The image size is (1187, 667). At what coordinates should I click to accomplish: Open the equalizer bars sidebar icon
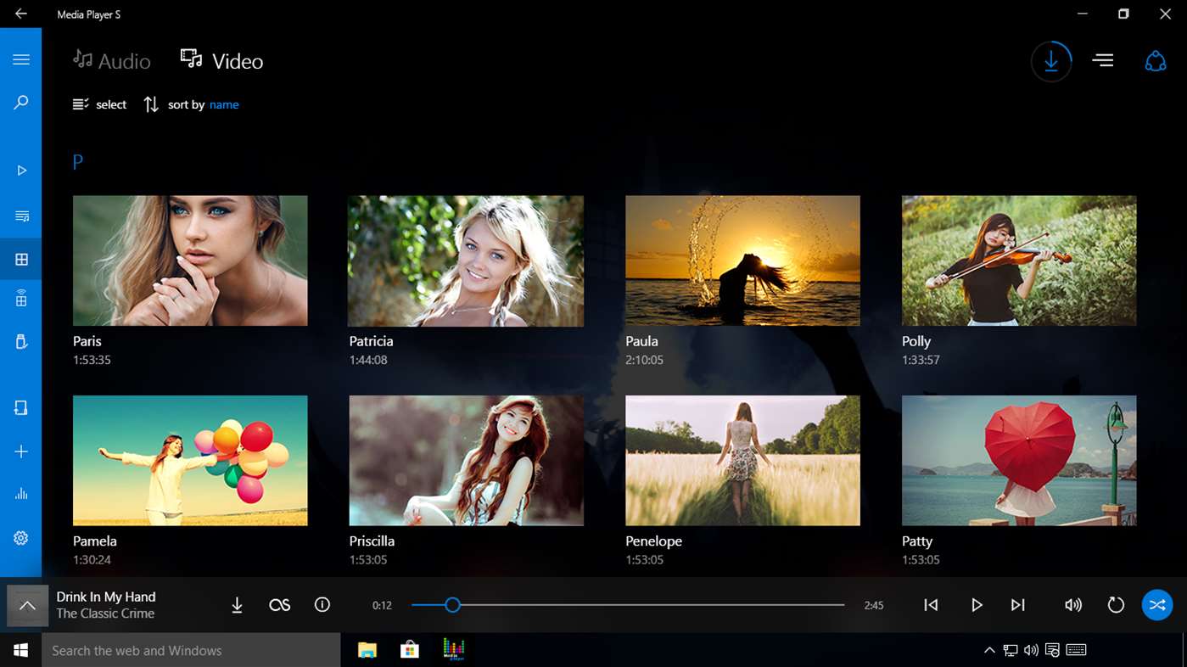point(21,494)
